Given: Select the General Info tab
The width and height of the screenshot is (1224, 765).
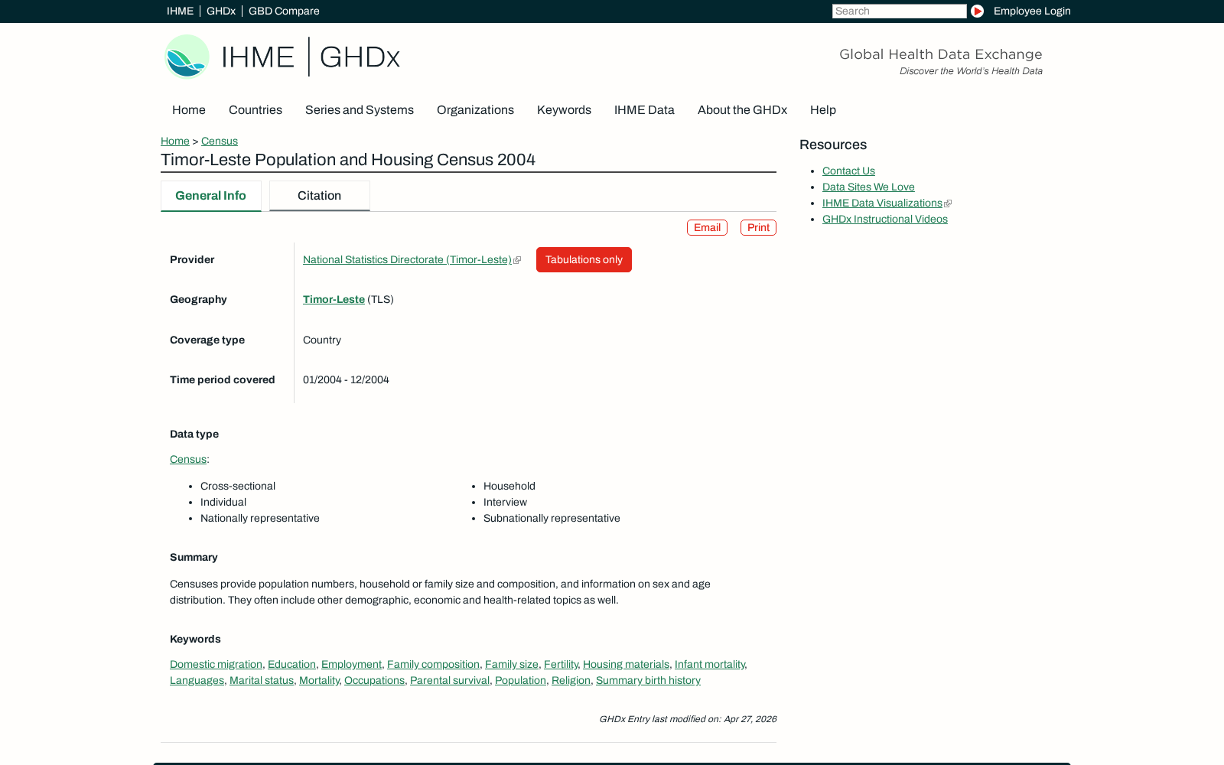Looking at the screenshot, I should [x=211, y=196].
